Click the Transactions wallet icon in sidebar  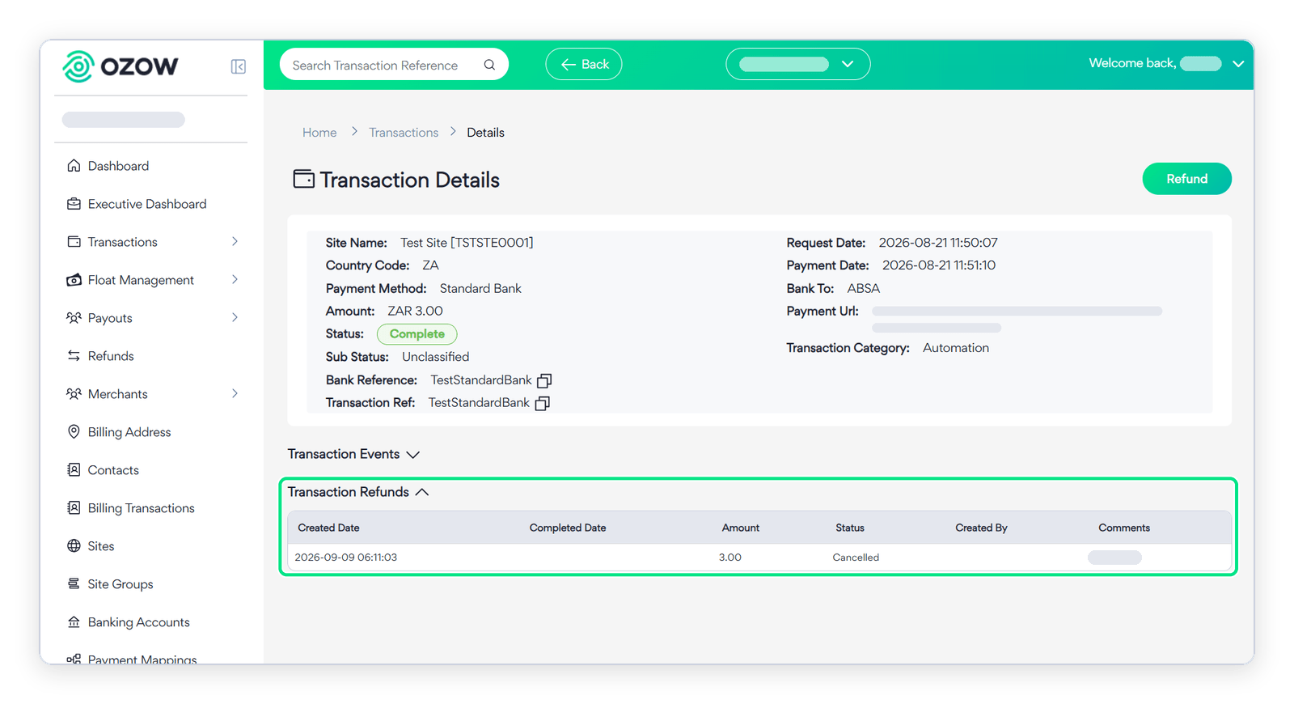74,242
